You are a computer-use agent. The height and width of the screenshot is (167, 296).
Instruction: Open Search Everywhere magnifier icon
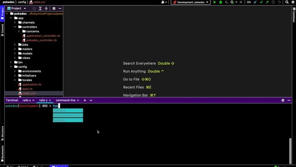point(287,2)
